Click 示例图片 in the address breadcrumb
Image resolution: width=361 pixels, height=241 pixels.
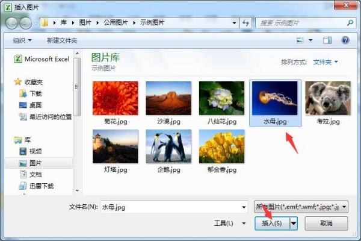pos(152,23)
